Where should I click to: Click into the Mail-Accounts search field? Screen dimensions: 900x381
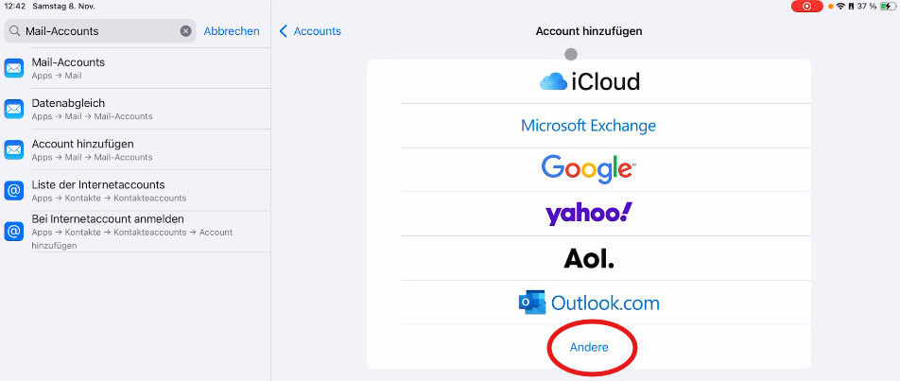[100, 31]
